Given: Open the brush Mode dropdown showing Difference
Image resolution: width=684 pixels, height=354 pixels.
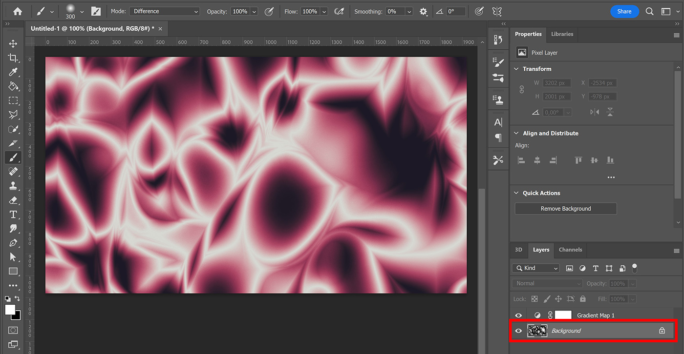Looking at the screenshot, I should pos(164,11).
